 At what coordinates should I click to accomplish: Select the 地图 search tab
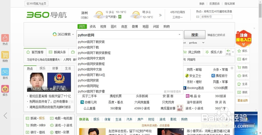click(x=145, y=27)
